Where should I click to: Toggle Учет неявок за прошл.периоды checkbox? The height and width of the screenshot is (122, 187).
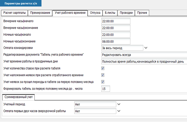click(x=103, y=82)
